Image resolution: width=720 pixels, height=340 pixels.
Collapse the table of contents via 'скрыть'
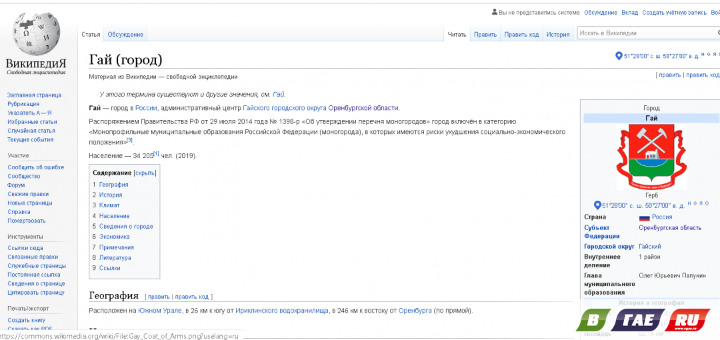pyautogui.click(x=145, y=173)
